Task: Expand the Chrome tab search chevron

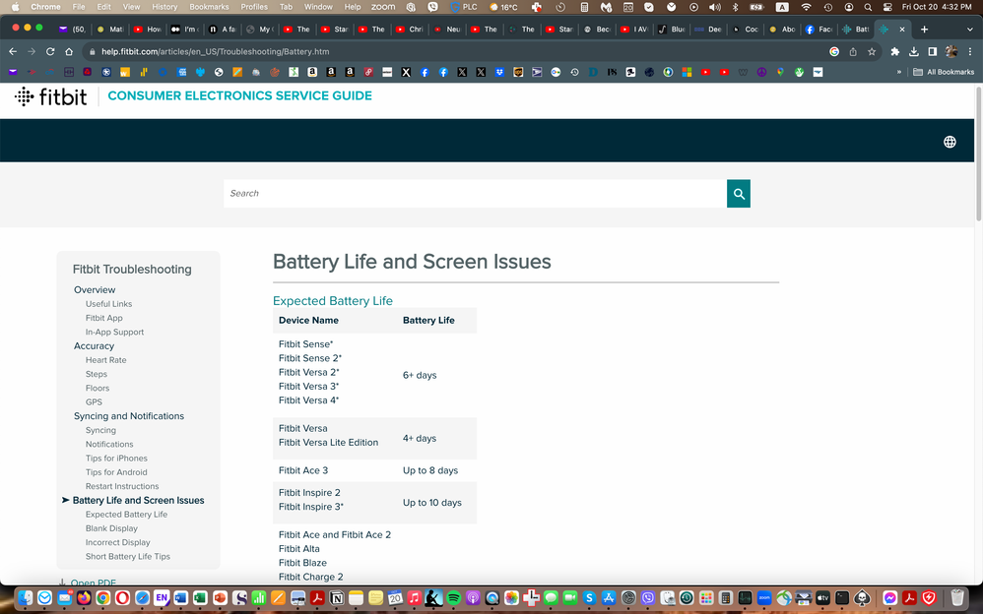Action: point(970,29)
